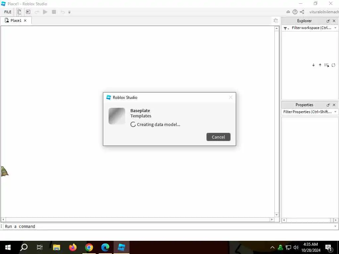The height and width of the screenshot is (254, 339).
Task: Click the Roblox Studio taskbar icon
Action: 121,247
